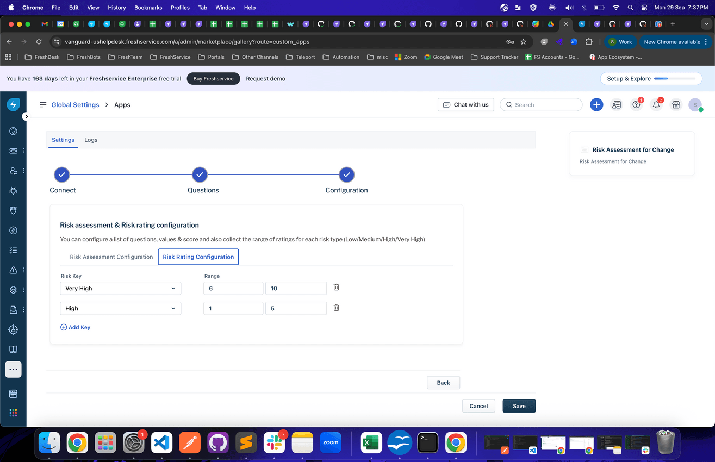
Task: Click the blue quick-create plus button
Action: coord(596,104)
